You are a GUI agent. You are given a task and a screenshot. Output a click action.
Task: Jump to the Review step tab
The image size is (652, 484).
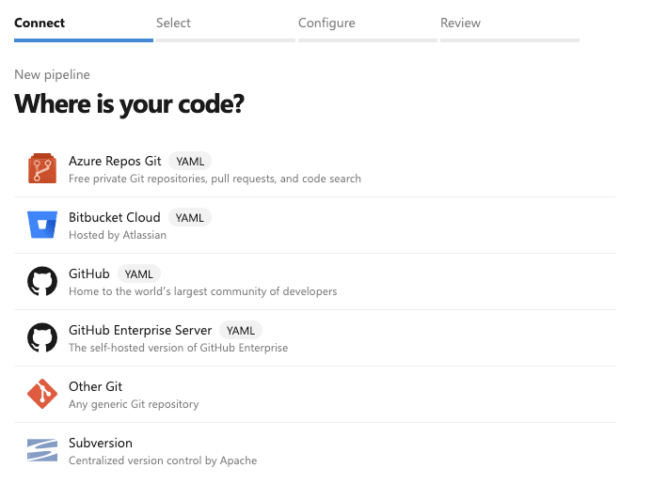(460, 23)
